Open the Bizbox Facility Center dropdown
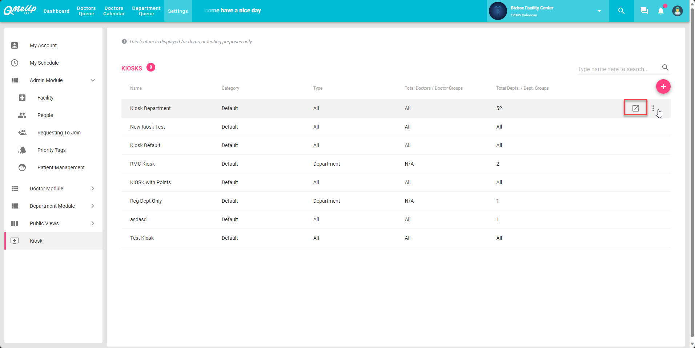This screenshot has width=695, height=348. point(599,11)
